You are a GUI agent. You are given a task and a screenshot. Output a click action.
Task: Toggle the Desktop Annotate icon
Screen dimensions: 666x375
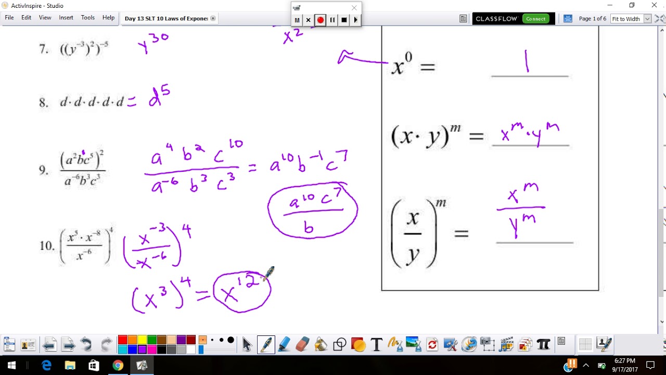[x=604, y=344]
